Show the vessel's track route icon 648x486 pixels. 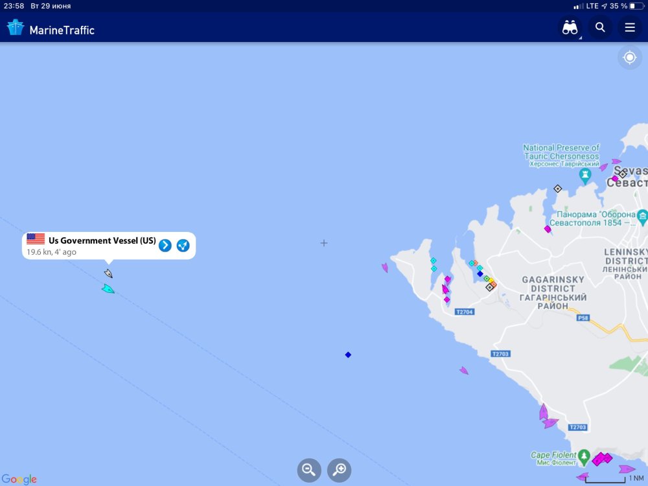pos(183,245)
